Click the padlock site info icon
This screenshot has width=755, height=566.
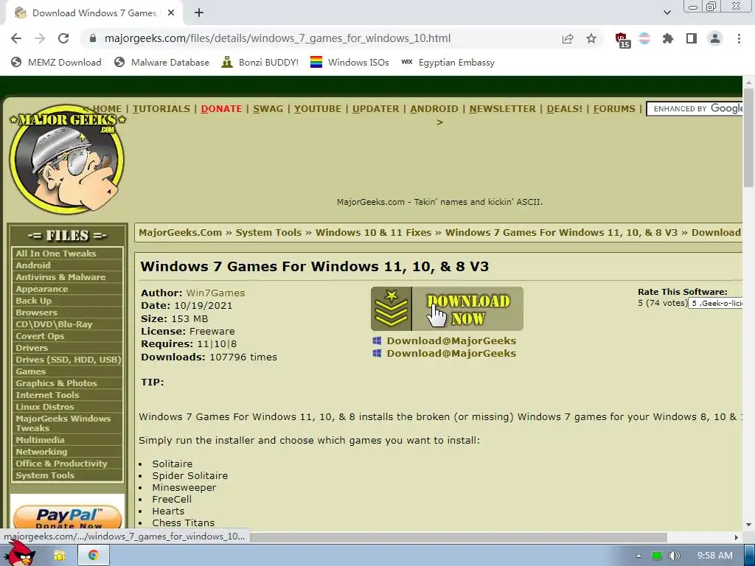pos(94,38)
